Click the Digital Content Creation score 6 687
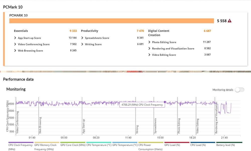Screen dimensions: 251x151 pos(207,31)
